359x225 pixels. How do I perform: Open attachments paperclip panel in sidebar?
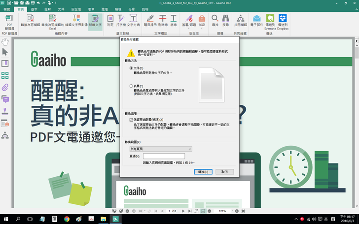point(5,87)
